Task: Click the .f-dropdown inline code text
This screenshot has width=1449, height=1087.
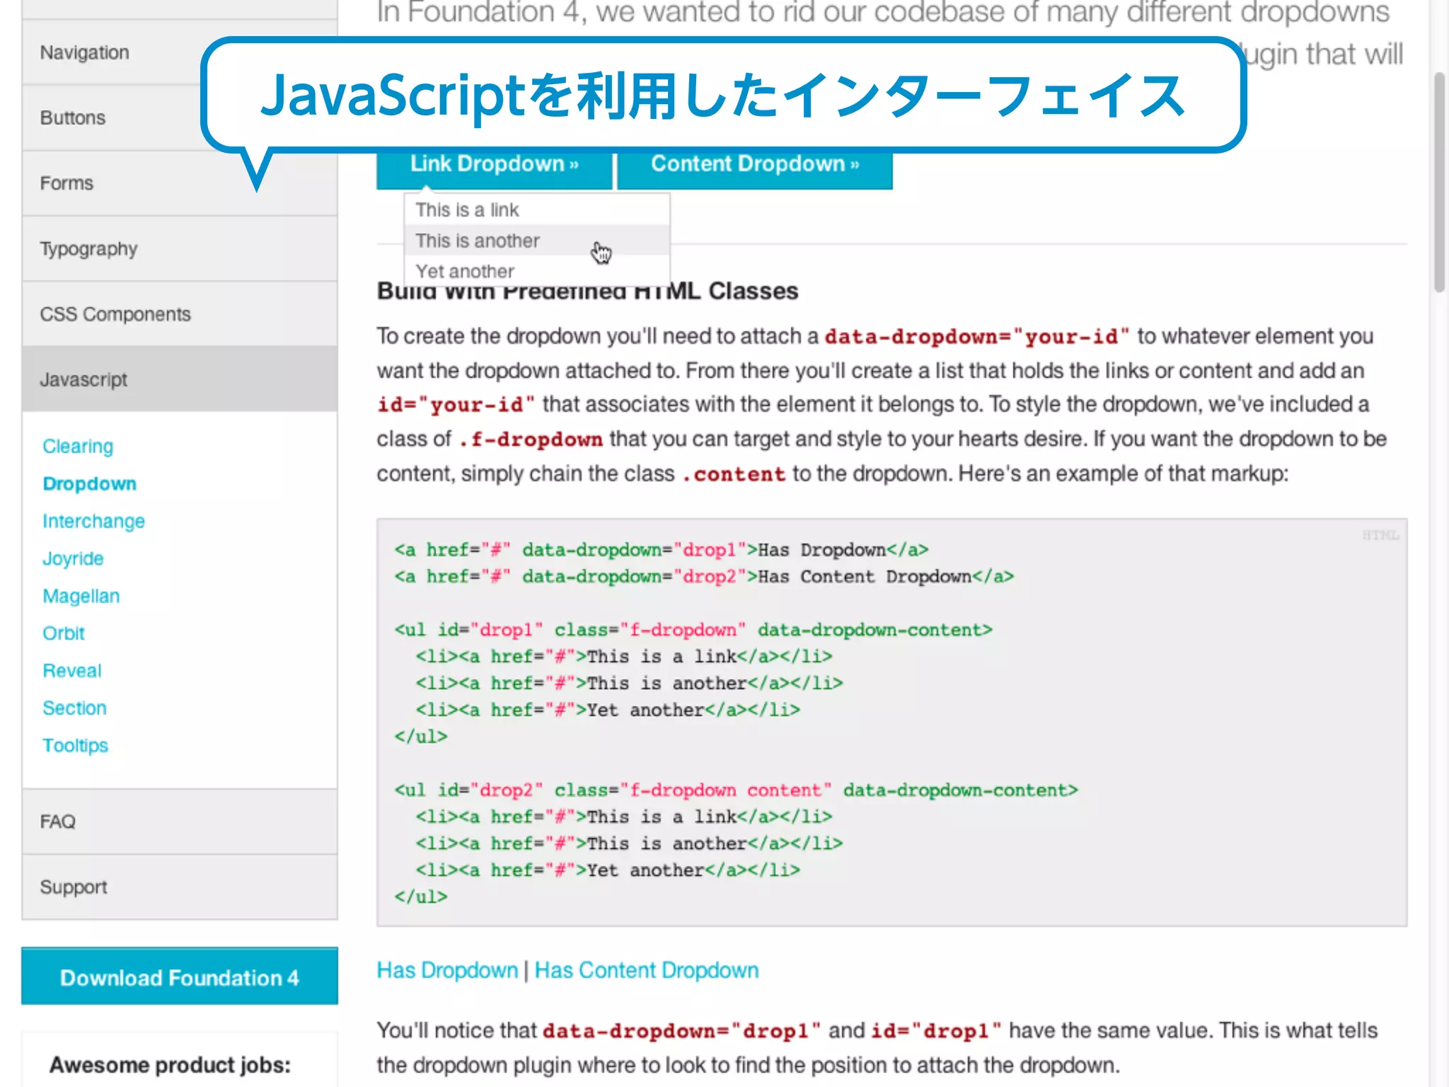Action: tap(531, 439)
